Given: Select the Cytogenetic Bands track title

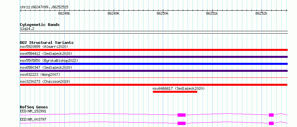Looking at the screenshot, I should coord(40,25).
